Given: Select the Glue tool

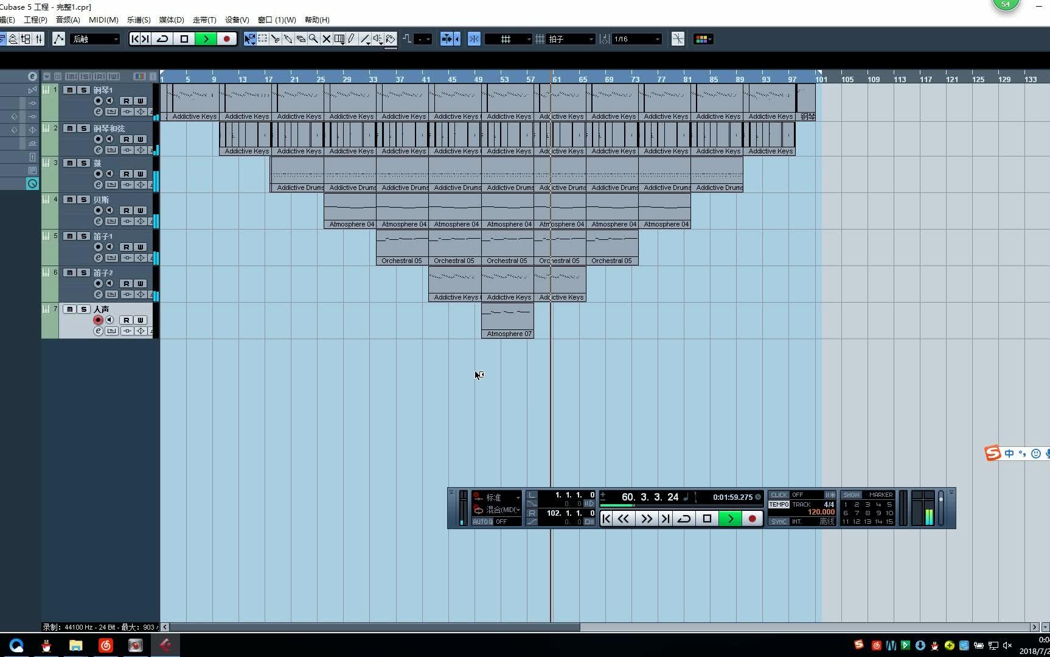Looking at the screenshot, I should (x=288, y=39).
